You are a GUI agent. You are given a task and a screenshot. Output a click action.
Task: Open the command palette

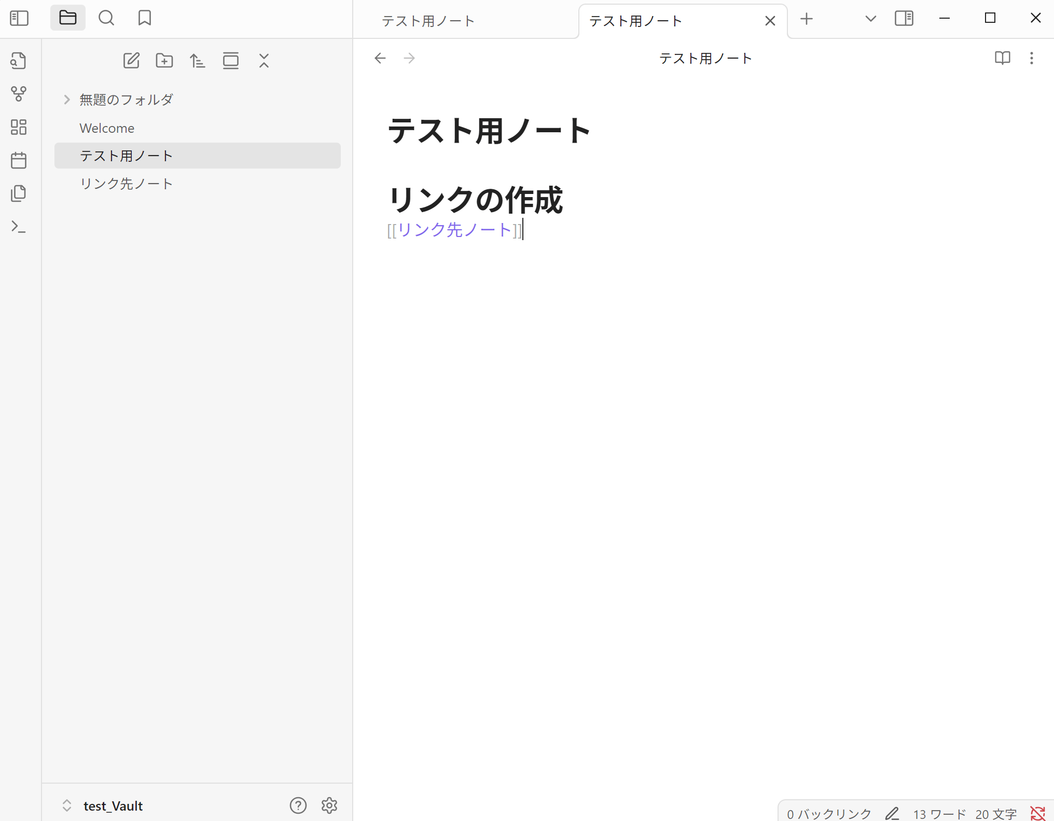tap(19, 227)
